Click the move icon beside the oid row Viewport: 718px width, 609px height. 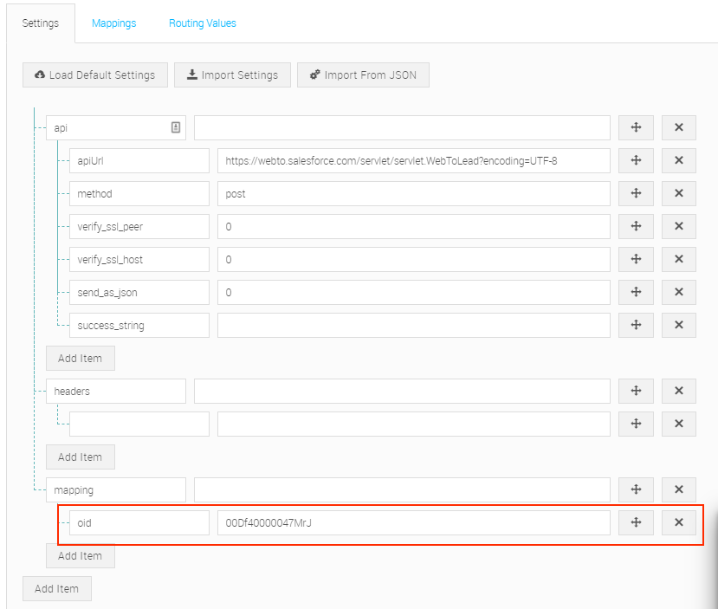coord(636,522)
